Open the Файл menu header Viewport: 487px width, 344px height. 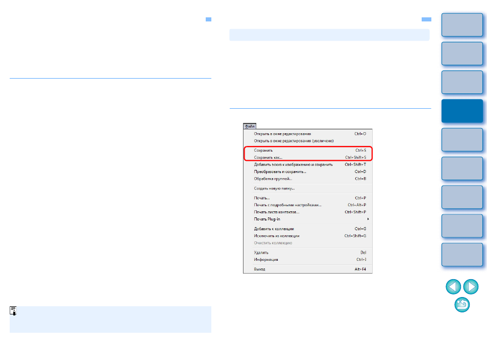point(250,126)
